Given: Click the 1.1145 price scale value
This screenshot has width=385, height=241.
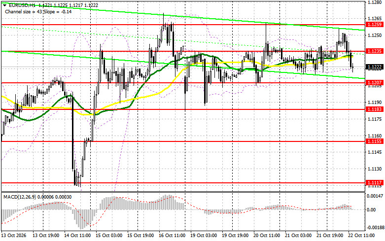Looking at the screenshot, I should coord(375,152).
